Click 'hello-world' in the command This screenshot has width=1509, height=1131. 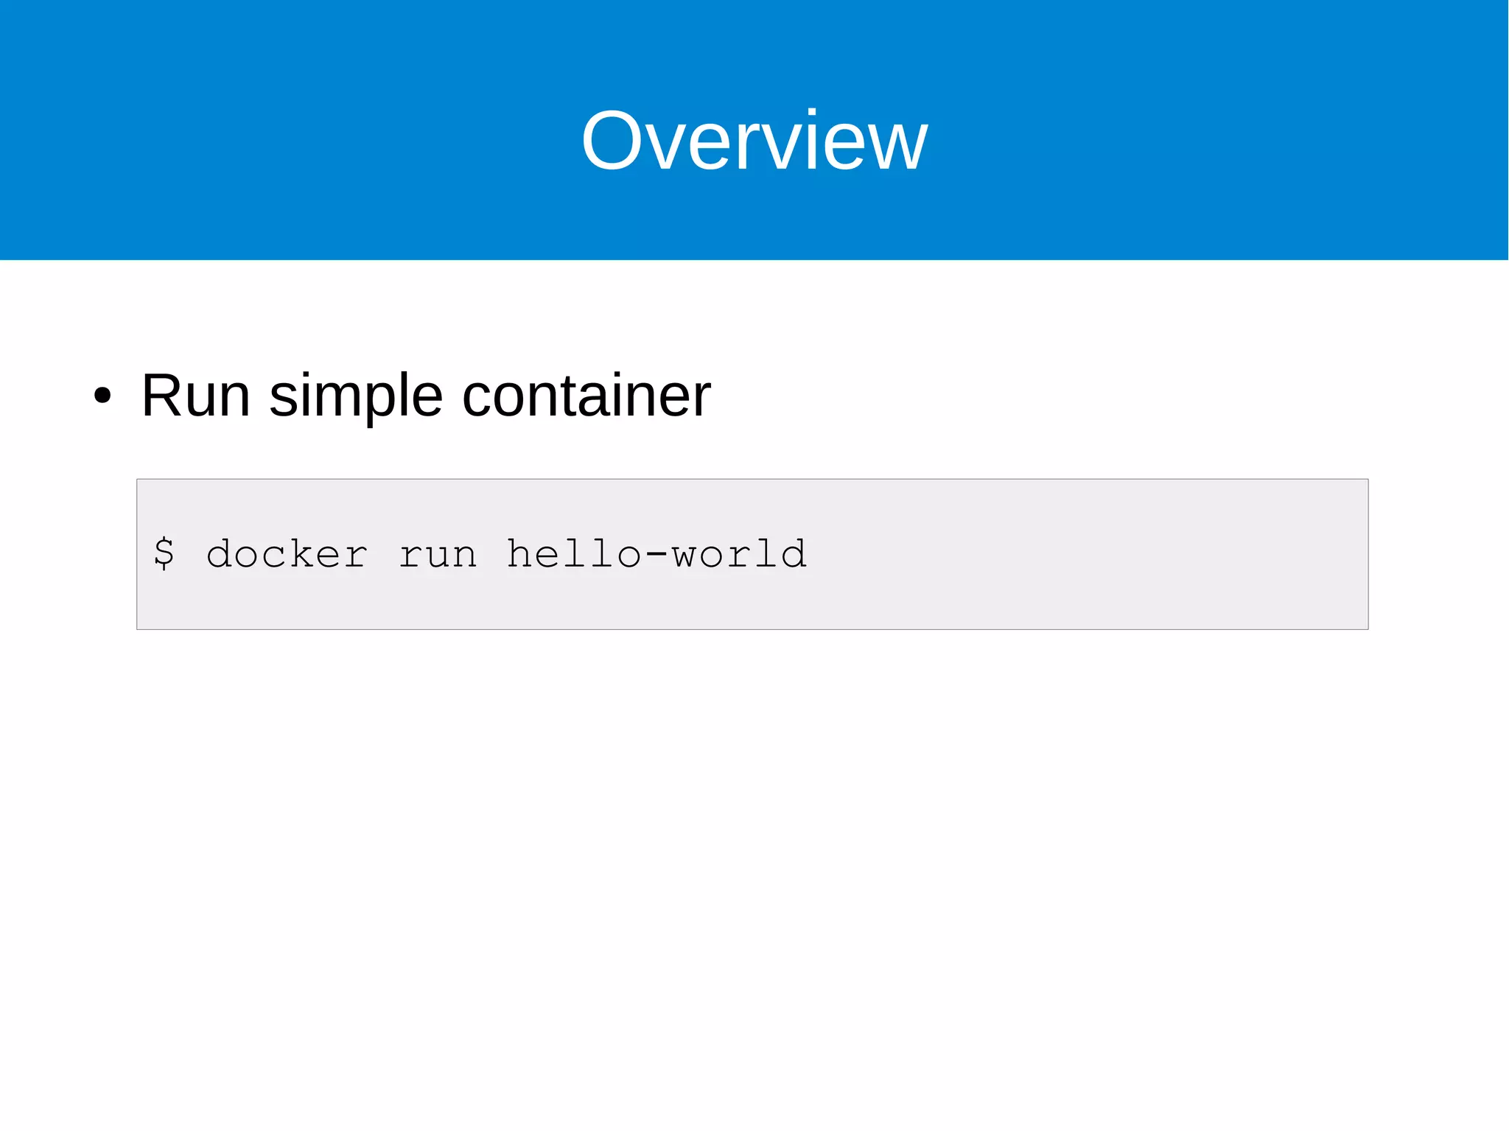point(657,553)
